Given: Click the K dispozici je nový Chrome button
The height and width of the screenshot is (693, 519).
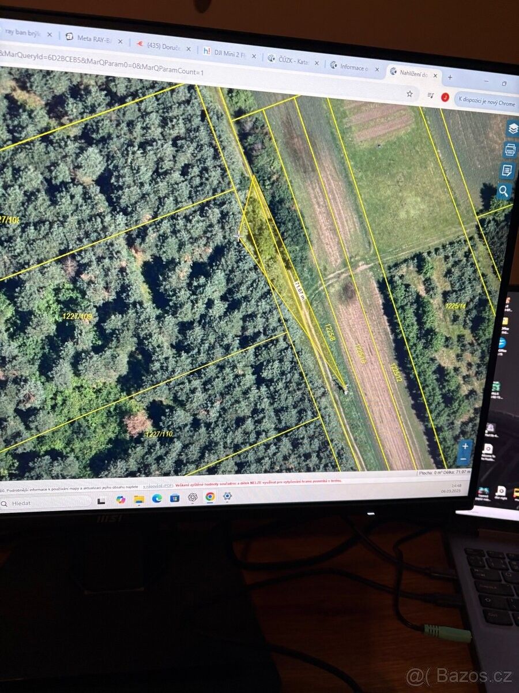Looking at the screenshot, I should click(486, 101).
